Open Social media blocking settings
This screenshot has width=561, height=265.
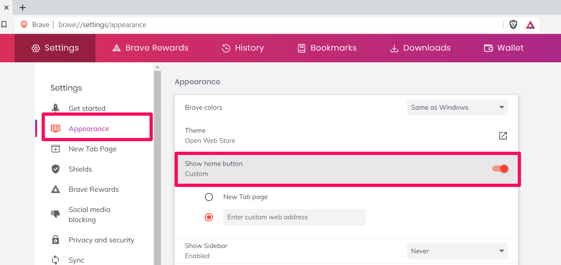click(x=89, y=214)
